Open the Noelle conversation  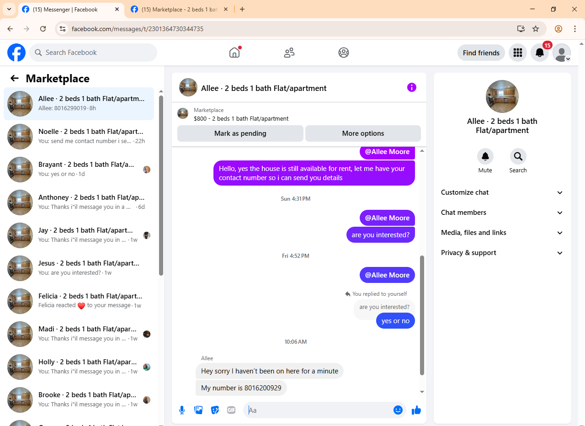point(79,137)
